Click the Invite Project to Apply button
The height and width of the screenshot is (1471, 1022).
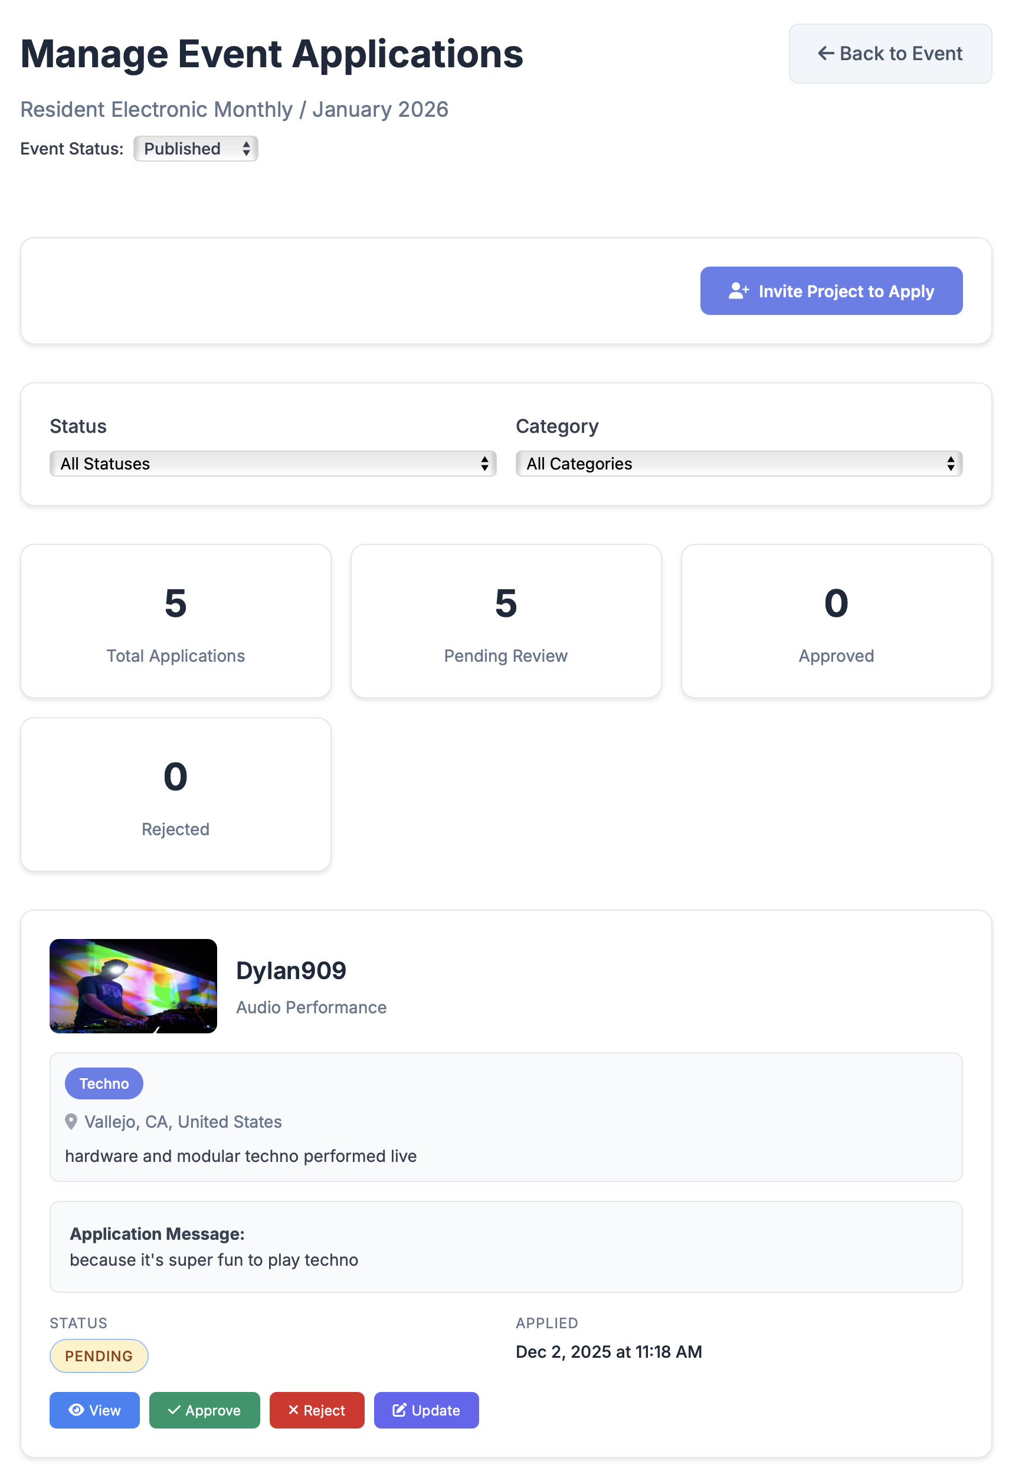tap(831, 291)
